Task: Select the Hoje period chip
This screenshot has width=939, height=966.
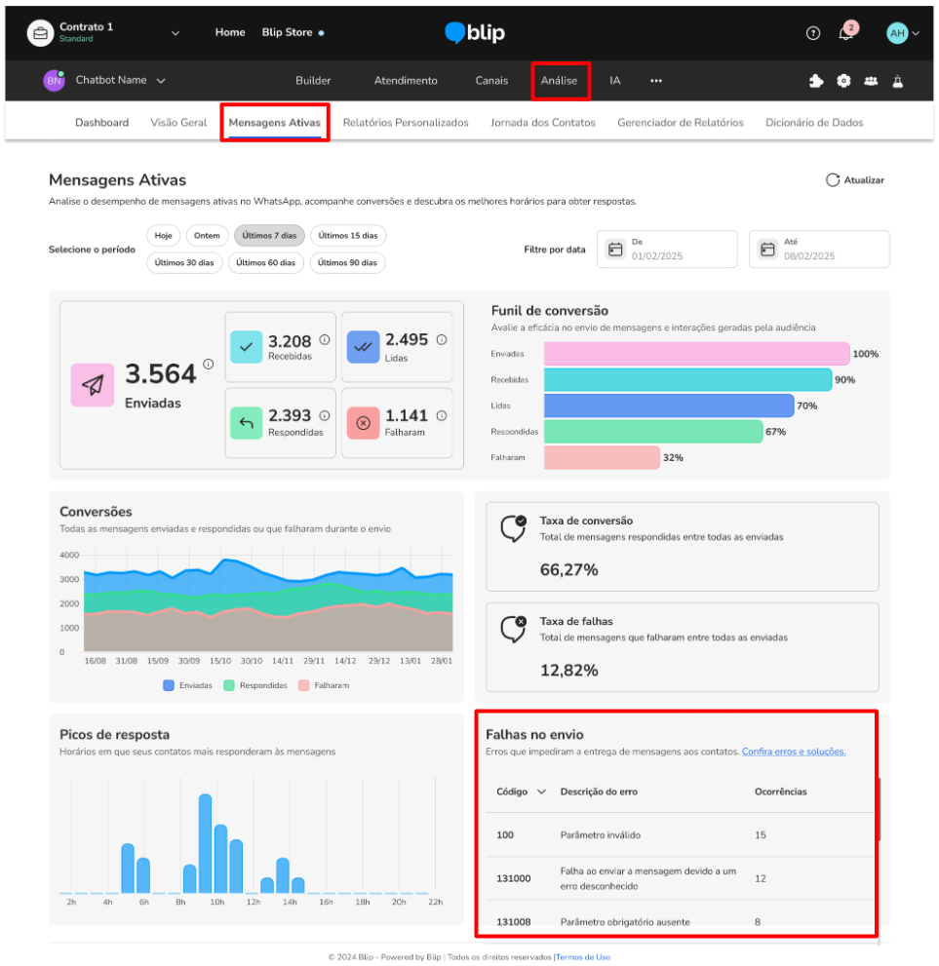Action: click(163, 235)
